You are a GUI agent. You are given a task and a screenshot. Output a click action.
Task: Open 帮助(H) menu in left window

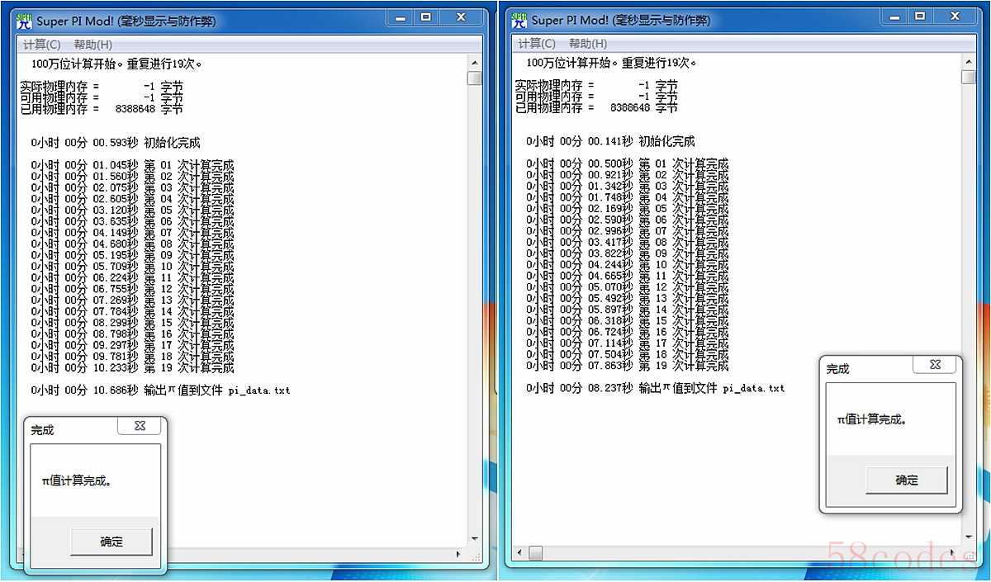(x=92, y=45)
